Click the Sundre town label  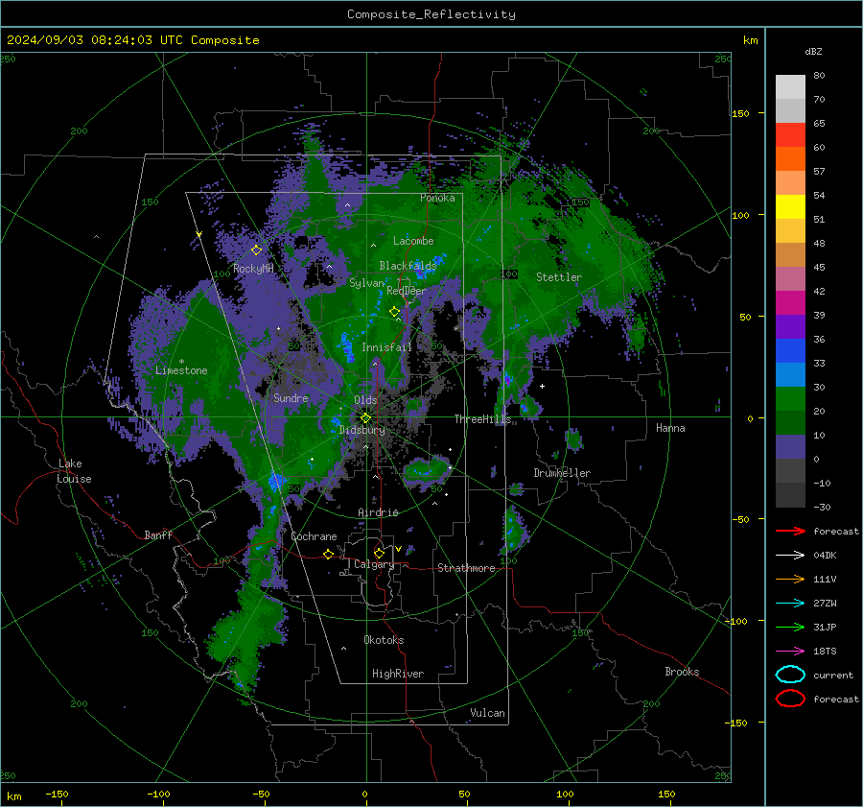291,397
